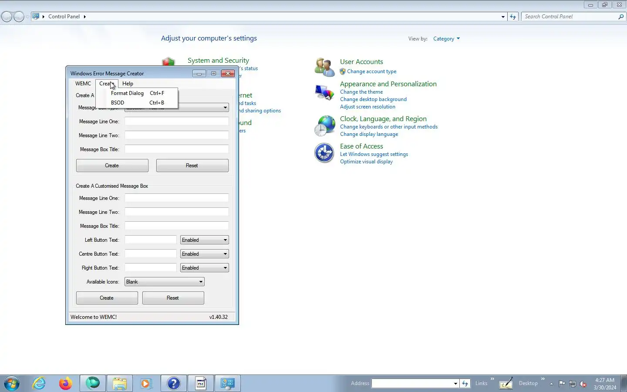Open System and Security heading link

tap(218, 61)
